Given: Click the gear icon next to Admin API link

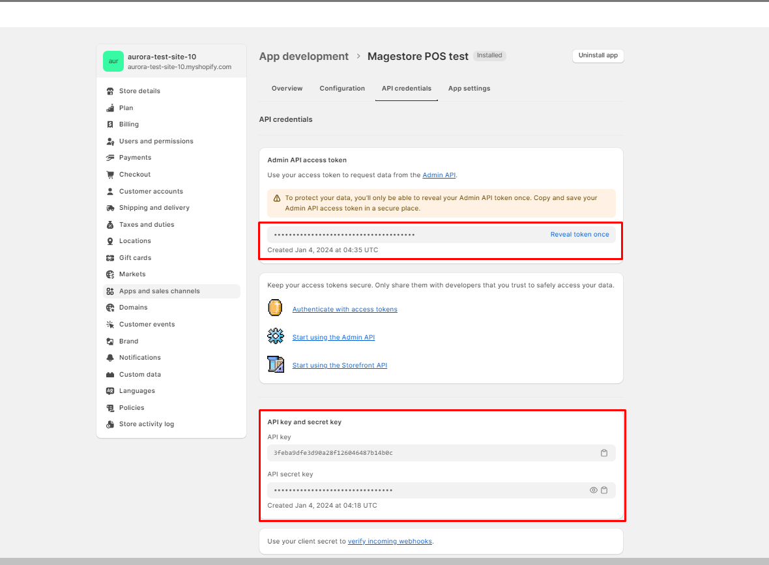Looking at the screenshot, I should click(x=275, y=335).
